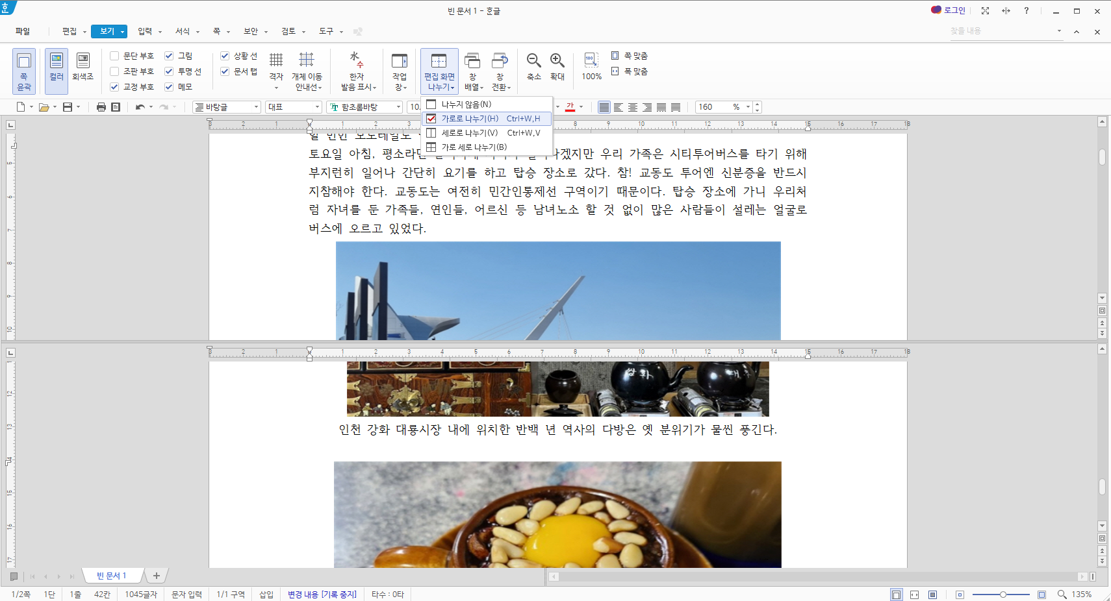Enable the 조판 부호 checkbox
The width and height of the screenshot is (1111, 601).
click(114, 71)
